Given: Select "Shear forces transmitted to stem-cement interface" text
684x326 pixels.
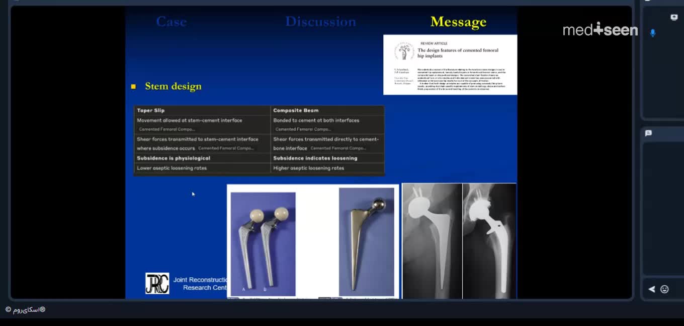Looking at the screenshot, I should [198, 139].
